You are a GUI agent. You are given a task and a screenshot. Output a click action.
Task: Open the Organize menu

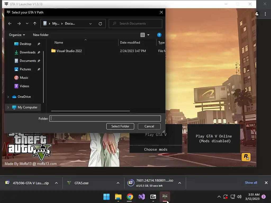point(17,35)
